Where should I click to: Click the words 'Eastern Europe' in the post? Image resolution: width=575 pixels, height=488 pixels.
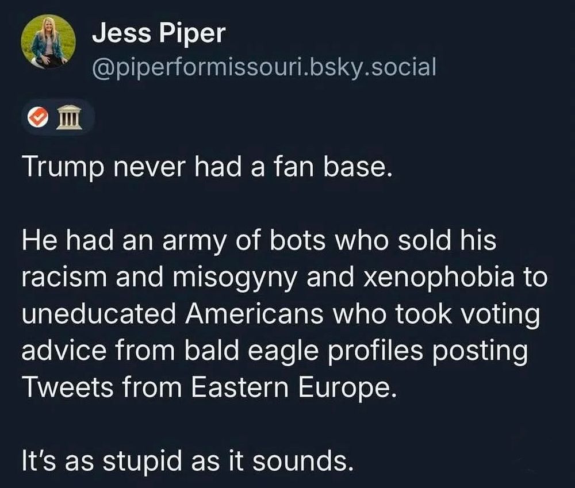(x=293, y=387)
